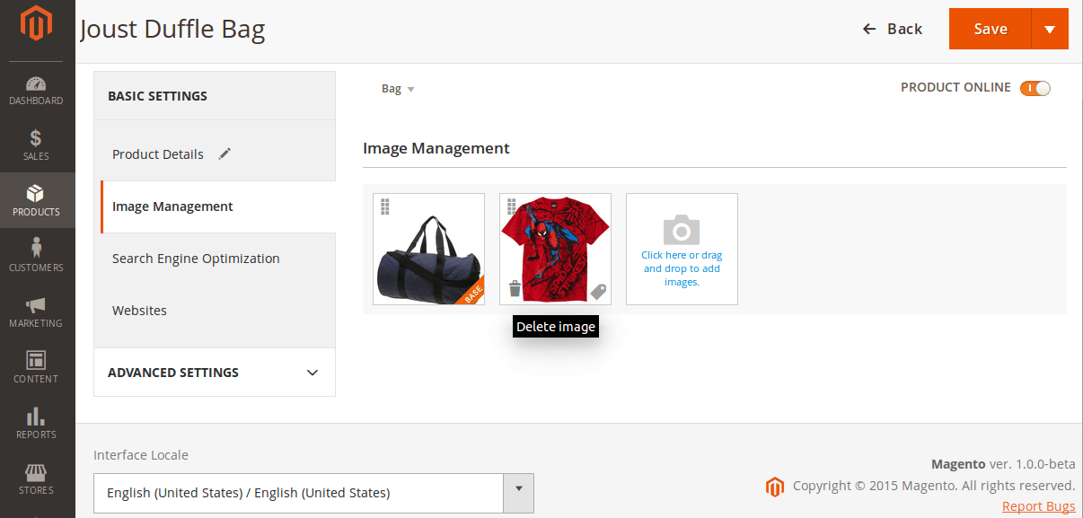Click the pencil icon beside Product Details
The width and height of the screenshot is (1083, 518).
[225, 154]
